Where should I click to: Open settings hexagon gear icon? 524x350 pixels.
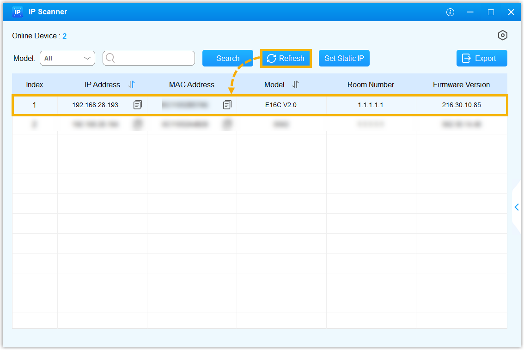pos(502,36)
